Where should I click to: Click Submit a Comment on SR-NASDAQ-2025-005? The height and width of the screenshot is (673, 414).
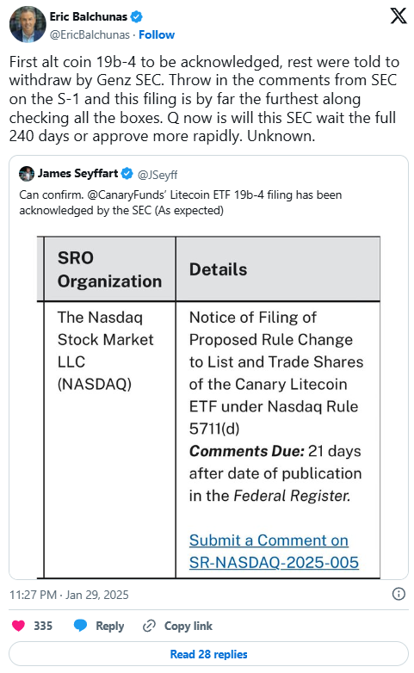click(274, 551)
